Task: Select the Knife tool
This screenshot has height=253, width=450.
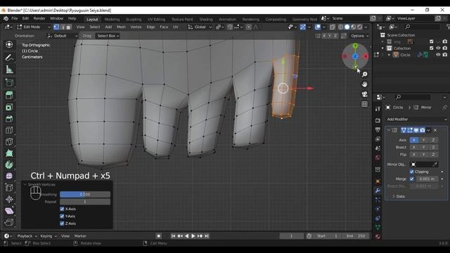Action: point(9,141)
